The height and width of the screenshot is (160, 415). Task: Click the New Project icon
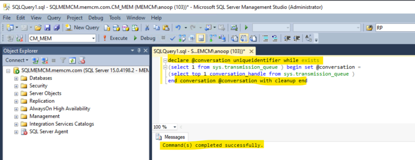[x=10, y=28]
